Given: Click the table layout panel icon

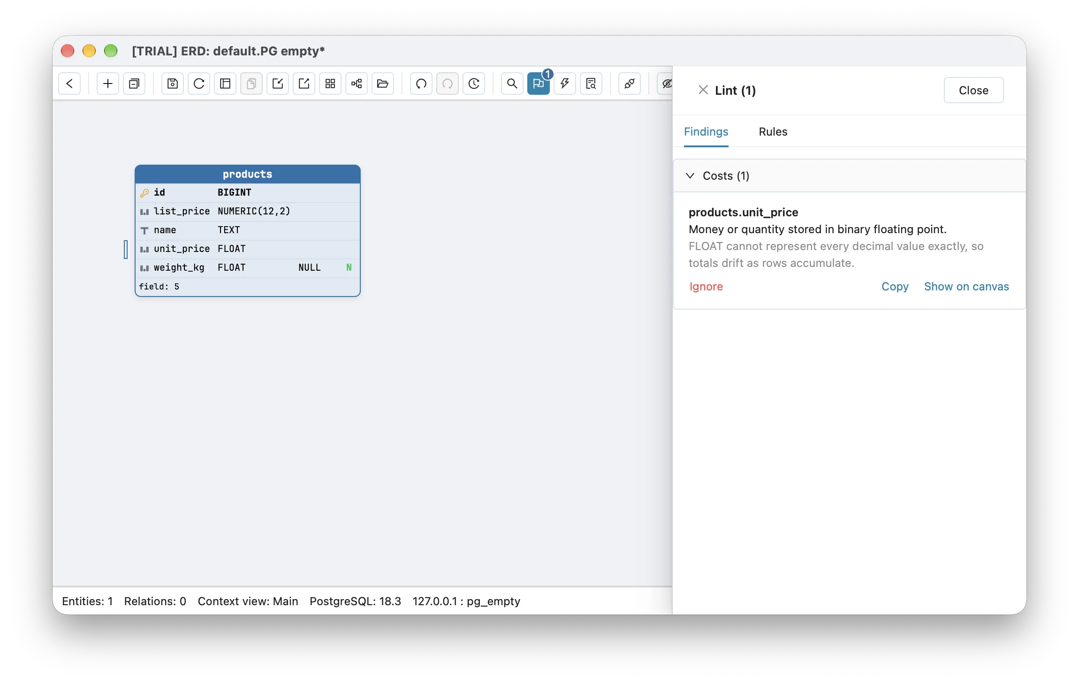Looking at the screenshot, I should pyautogui.click(x=225, y=84).
